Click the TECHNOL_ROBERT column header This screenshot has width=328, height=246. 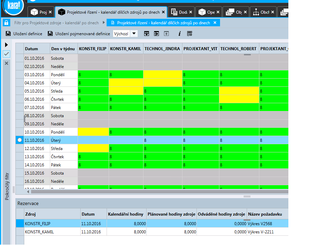click(x=239, y=49)
